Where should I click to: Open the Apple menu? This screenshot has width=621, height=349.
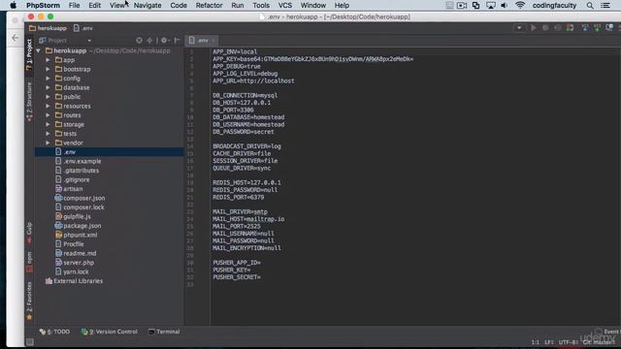13,5
